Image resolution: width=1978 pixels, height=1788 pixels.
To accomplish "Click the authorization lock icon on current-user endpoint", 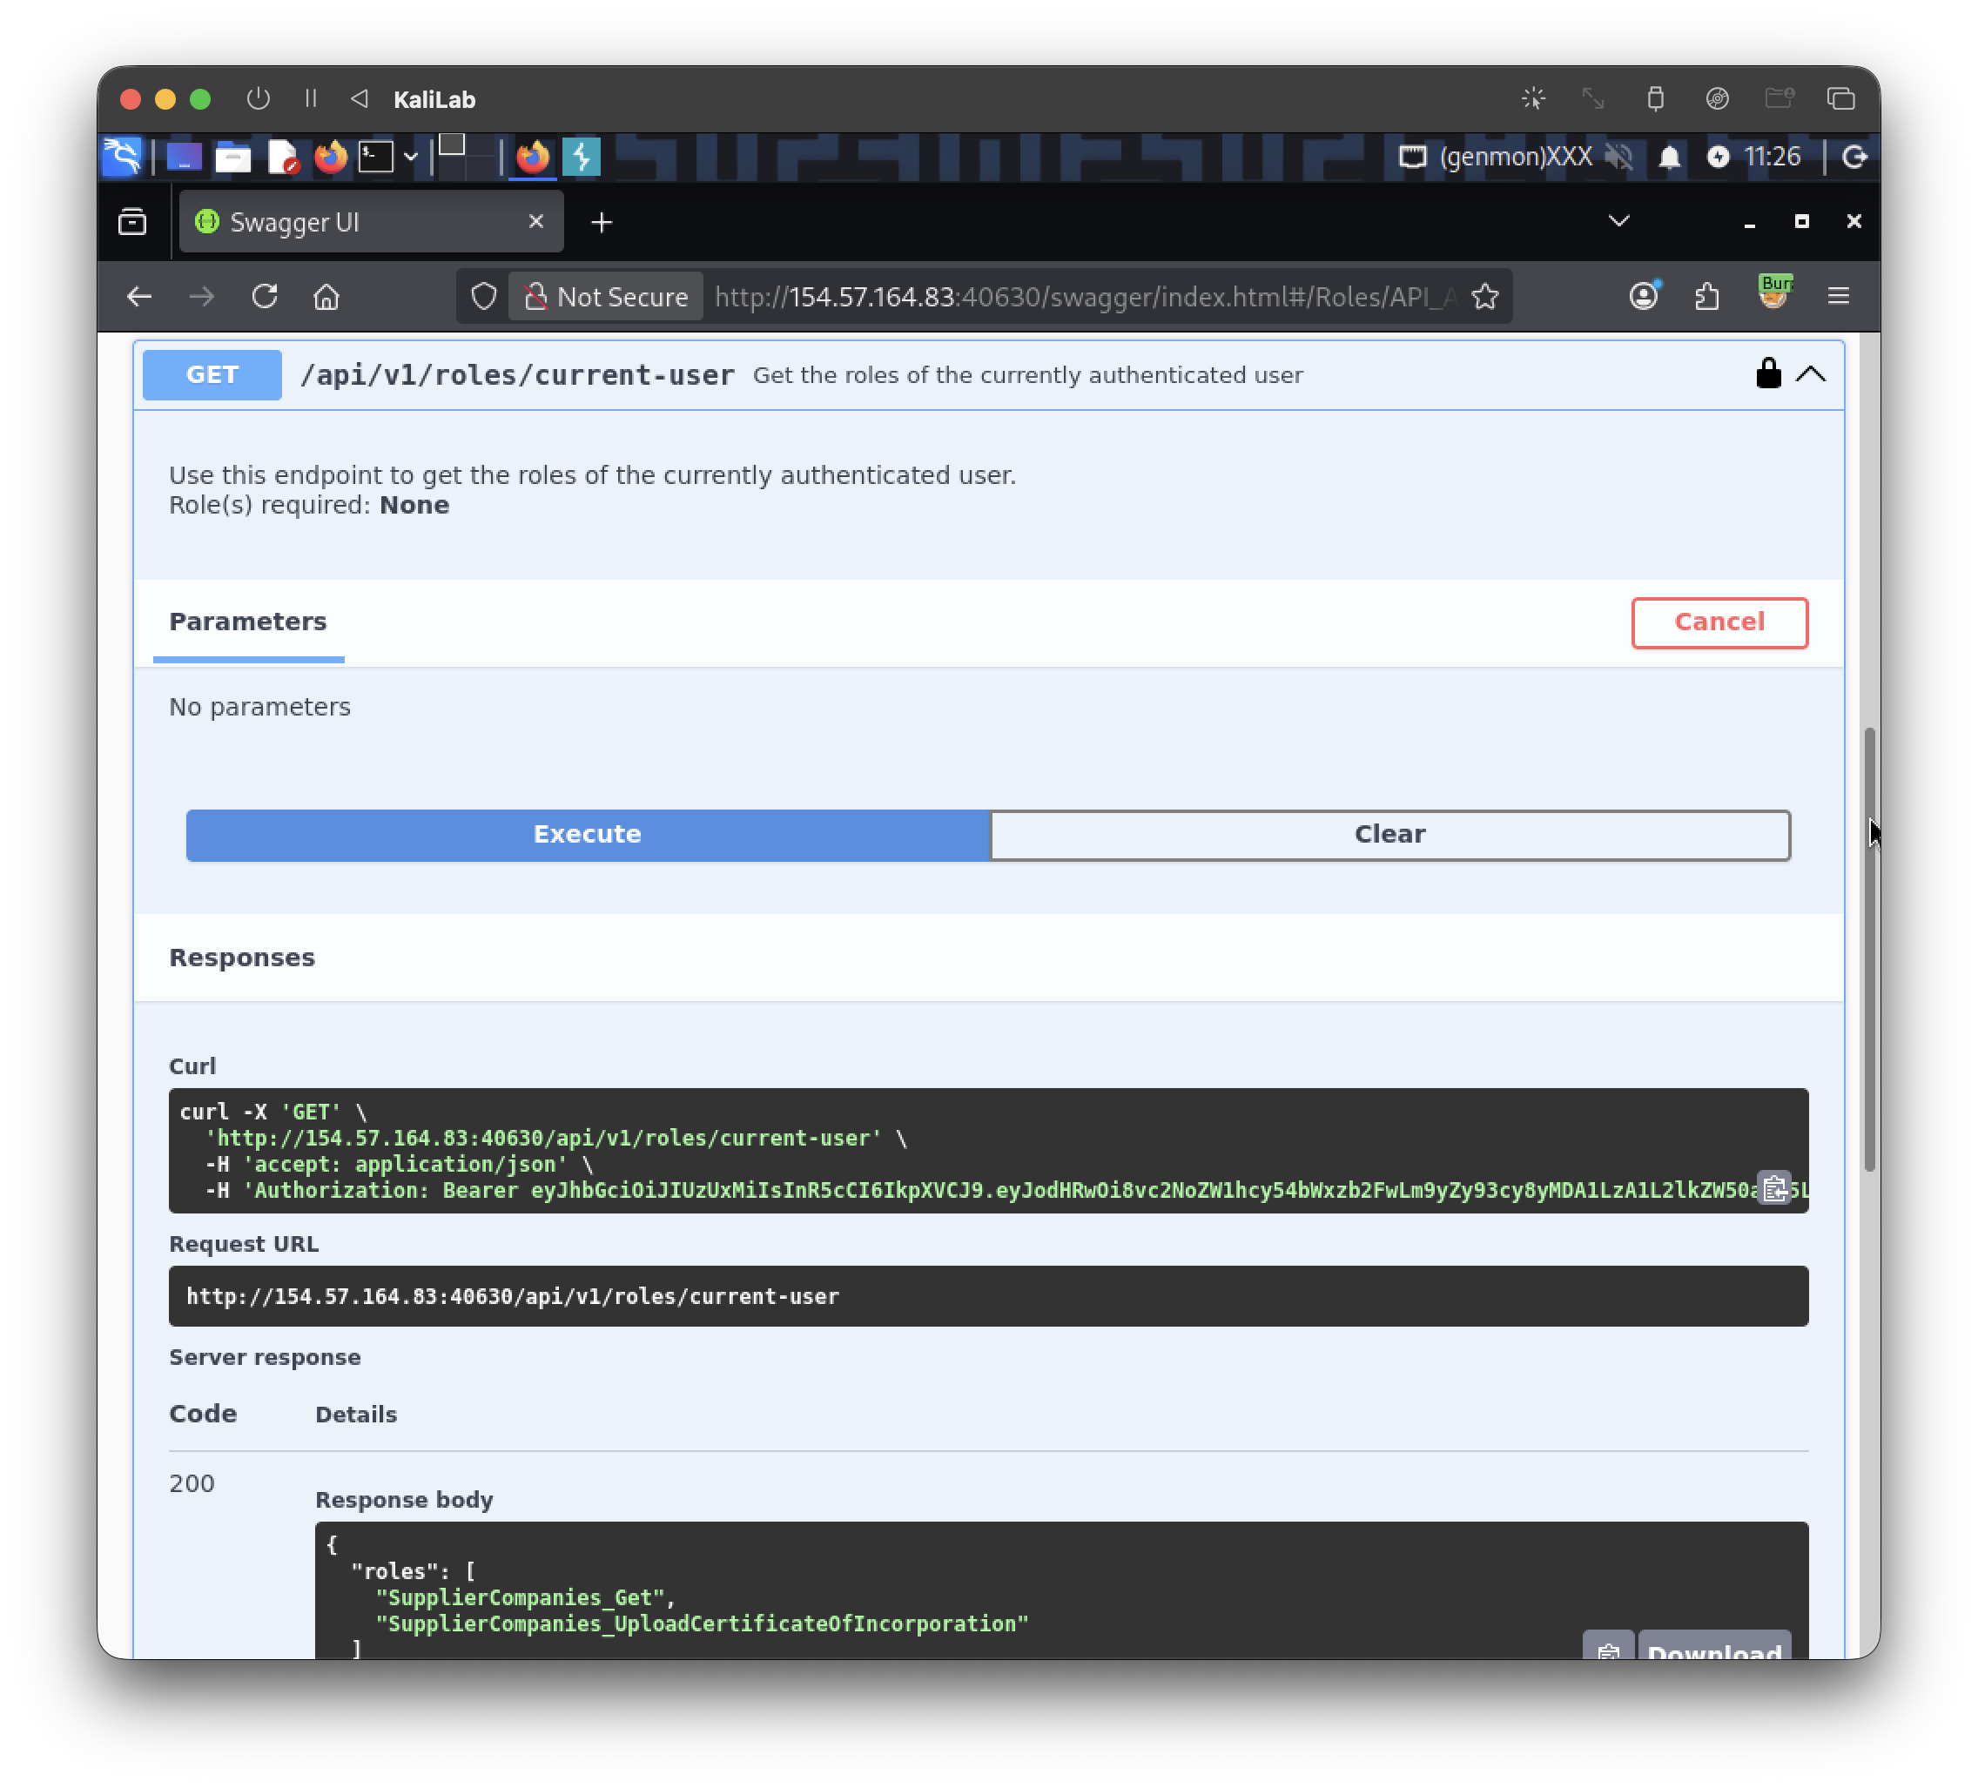I will pos(1768,373).
